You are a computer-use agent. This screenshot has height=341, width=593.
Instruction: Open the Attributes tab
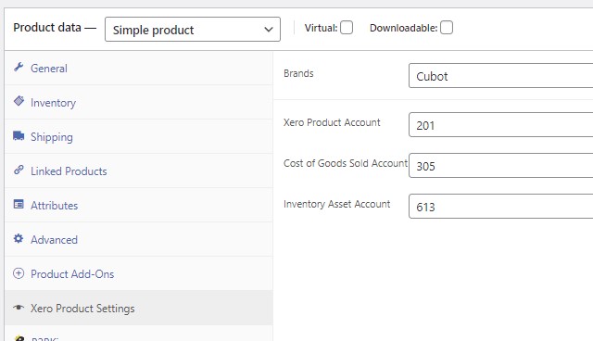point(139,206)
